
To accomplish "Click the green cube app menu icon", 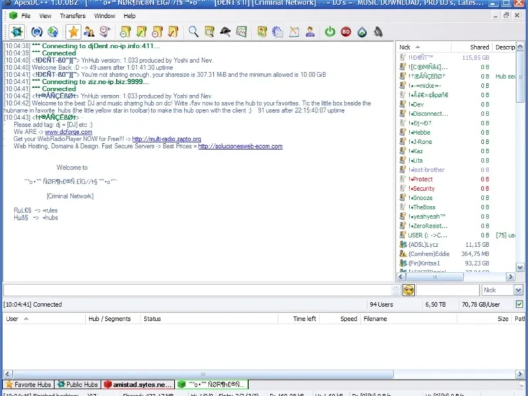I will point(13,15).
